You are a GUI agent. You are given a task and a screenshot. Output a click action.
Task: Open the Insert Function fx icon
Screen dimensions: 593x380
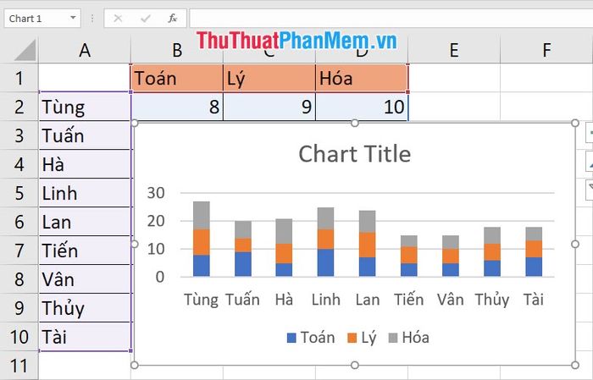(x=173, y=18)
